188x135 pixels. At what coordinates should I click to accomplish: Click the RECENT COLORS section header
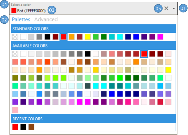(93, 119)
